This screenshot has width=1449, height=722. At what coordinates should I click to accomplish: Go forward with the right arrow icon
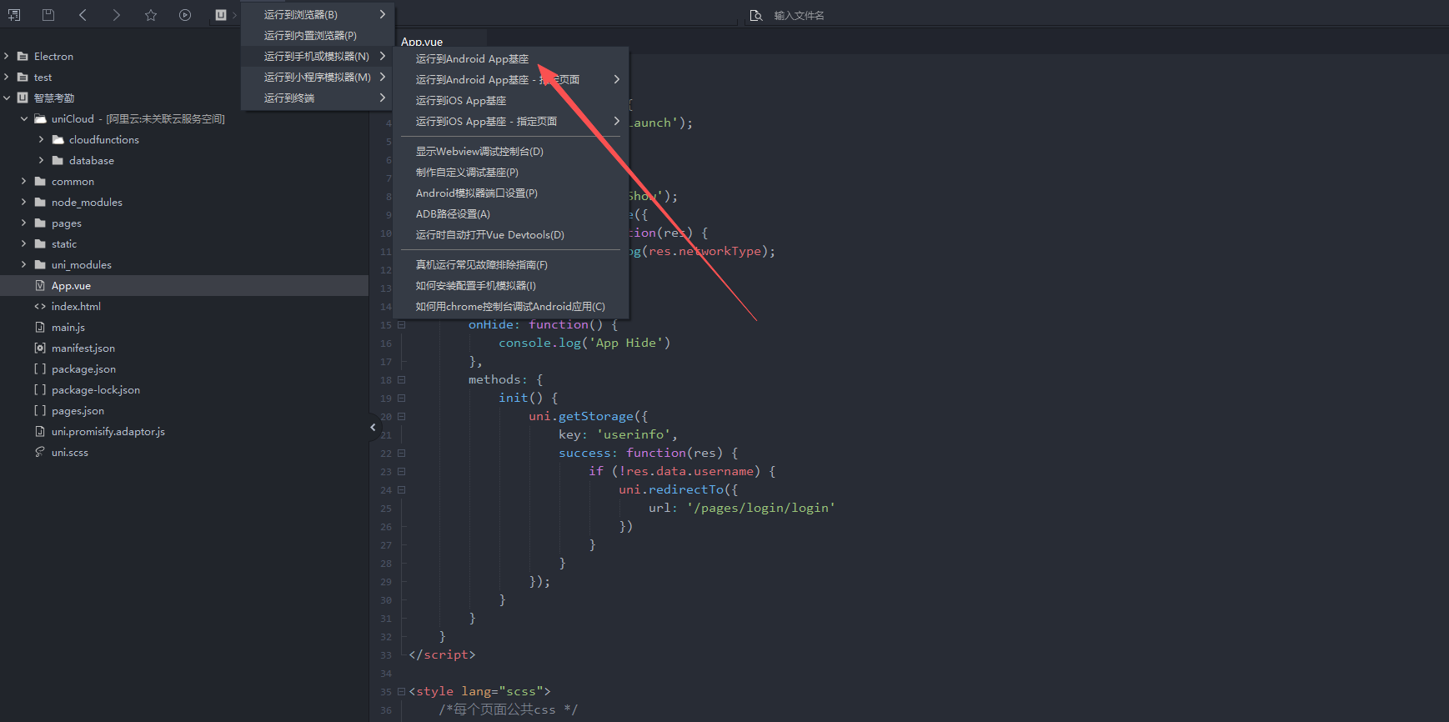click(117, 15)
